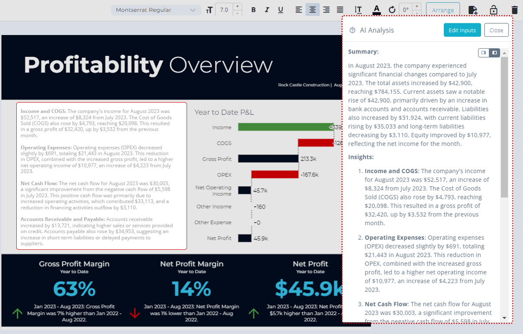
Task: Open the text color picker
Action: 376,10
